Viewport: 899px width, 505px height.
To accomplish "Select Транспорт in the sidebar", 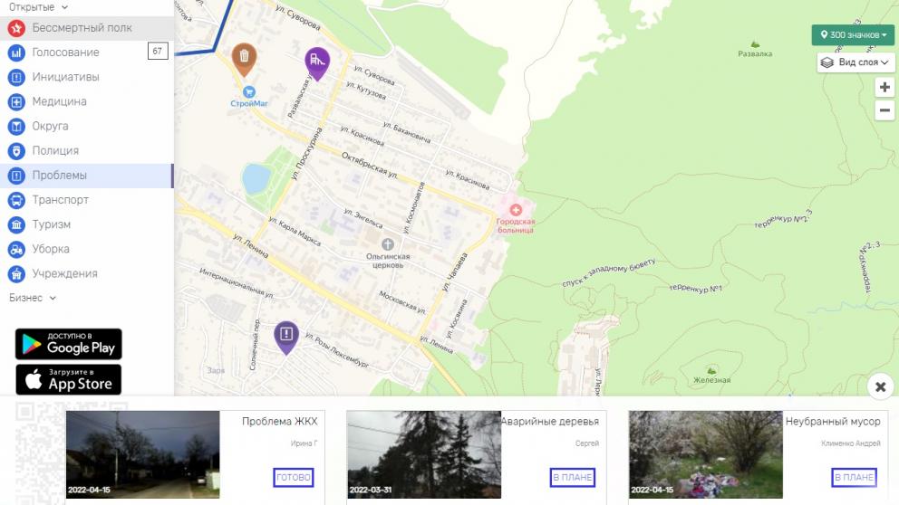I will [x=61, y=200].
